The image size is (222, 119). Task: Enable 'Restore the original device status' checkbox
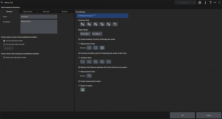[x=4, y=57]
